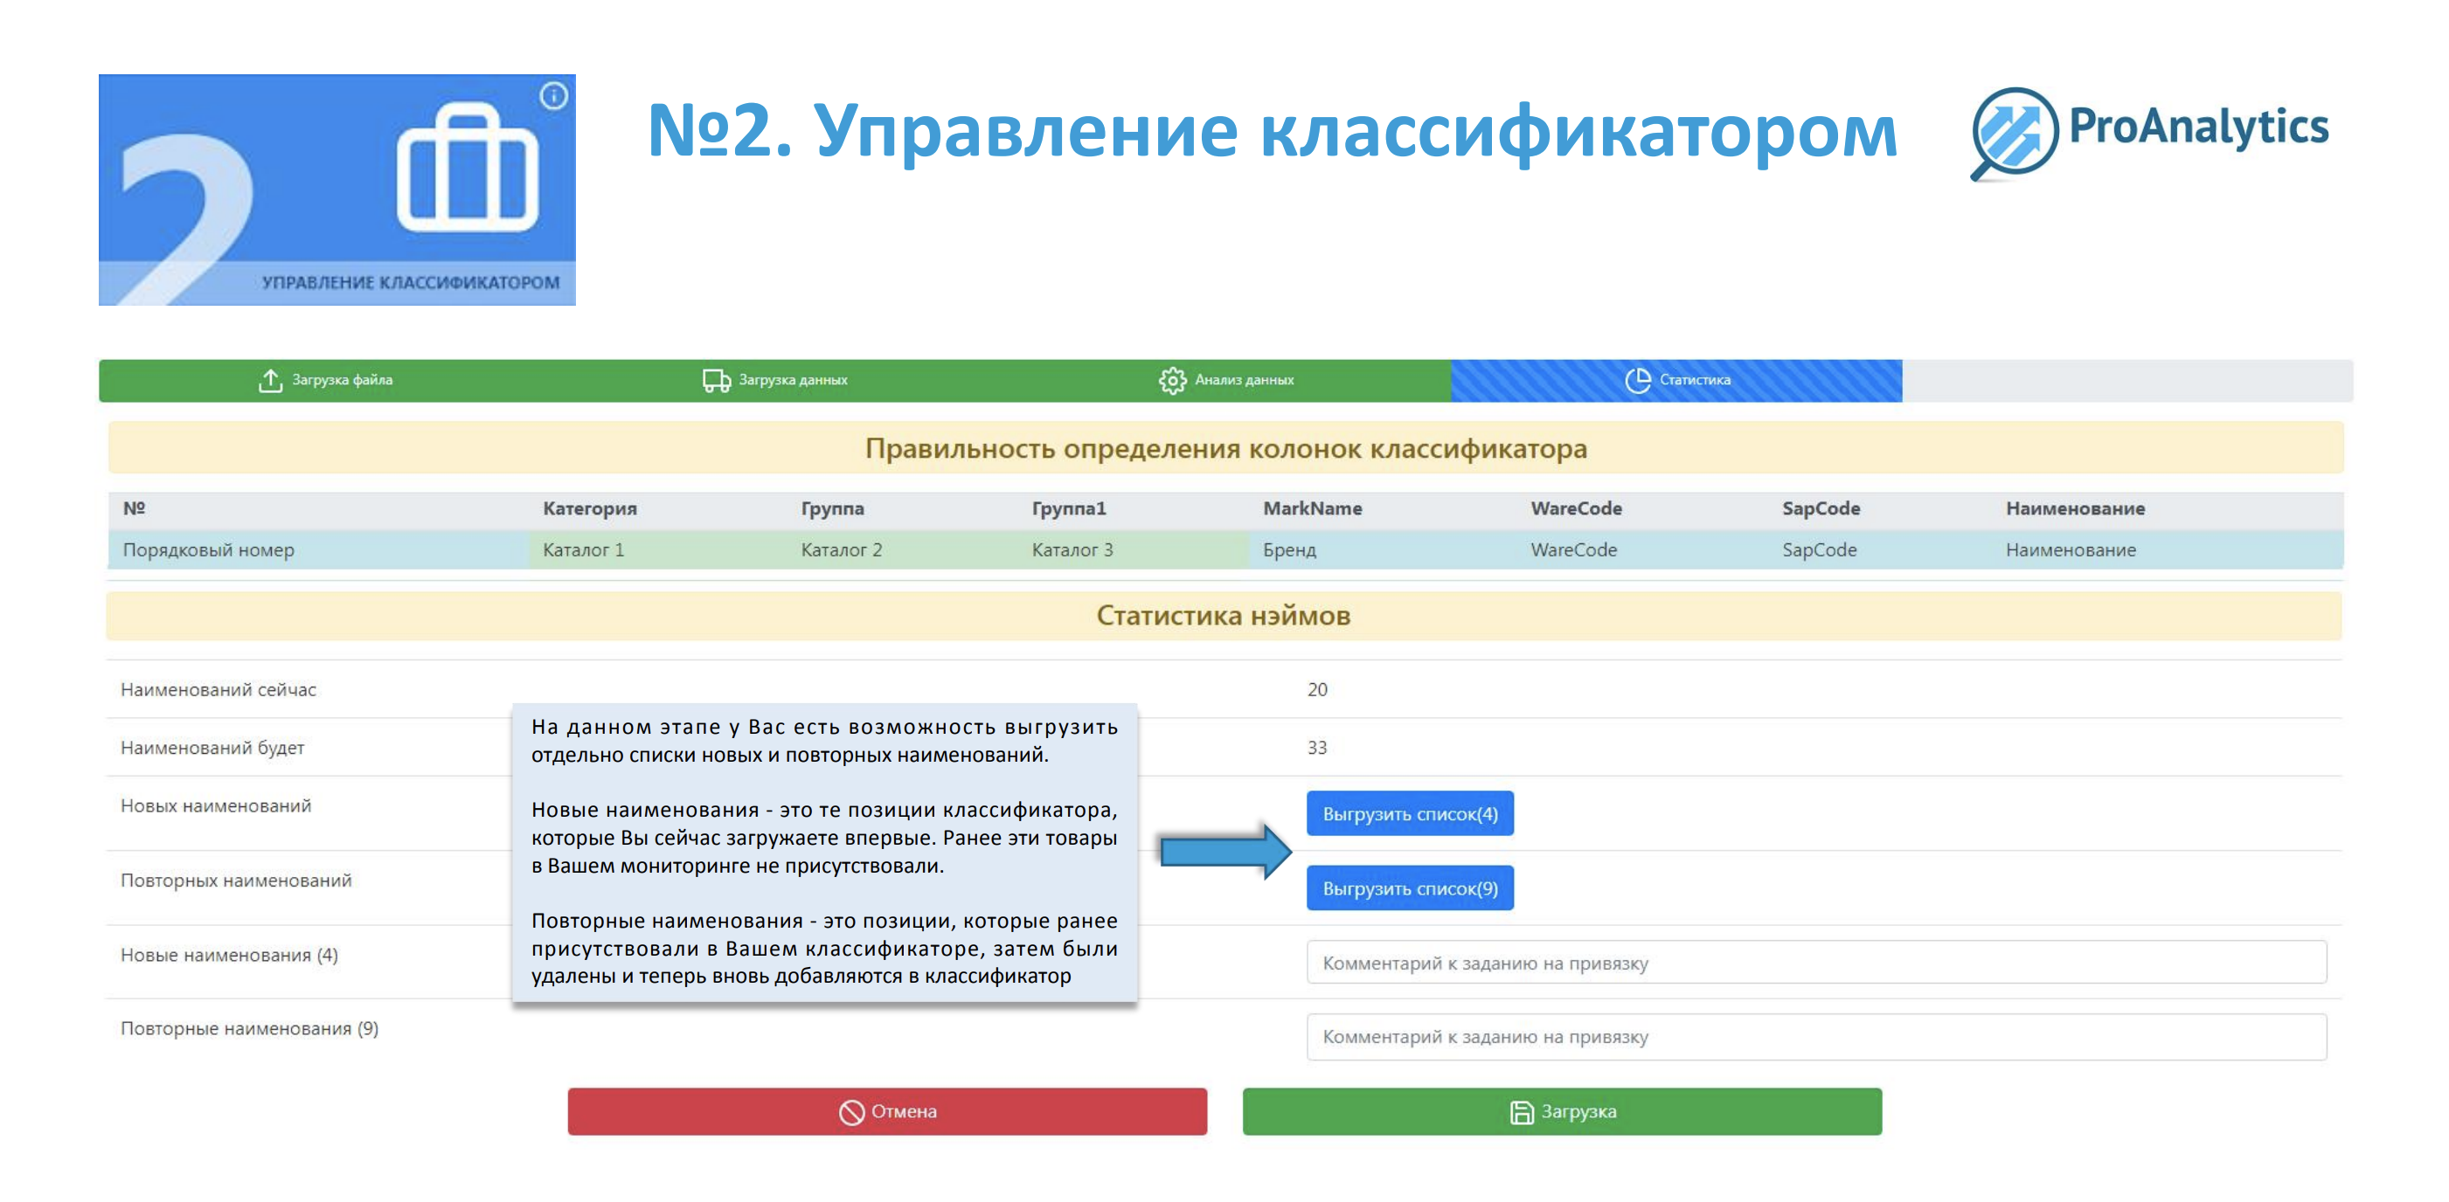Open the Статистика step
The image size is (2449, 1202).
point(1676,380)
